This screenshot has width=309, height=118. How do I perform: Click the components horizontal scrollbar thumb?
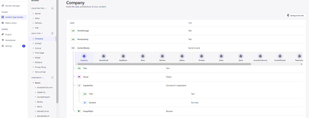pos(164,64)
